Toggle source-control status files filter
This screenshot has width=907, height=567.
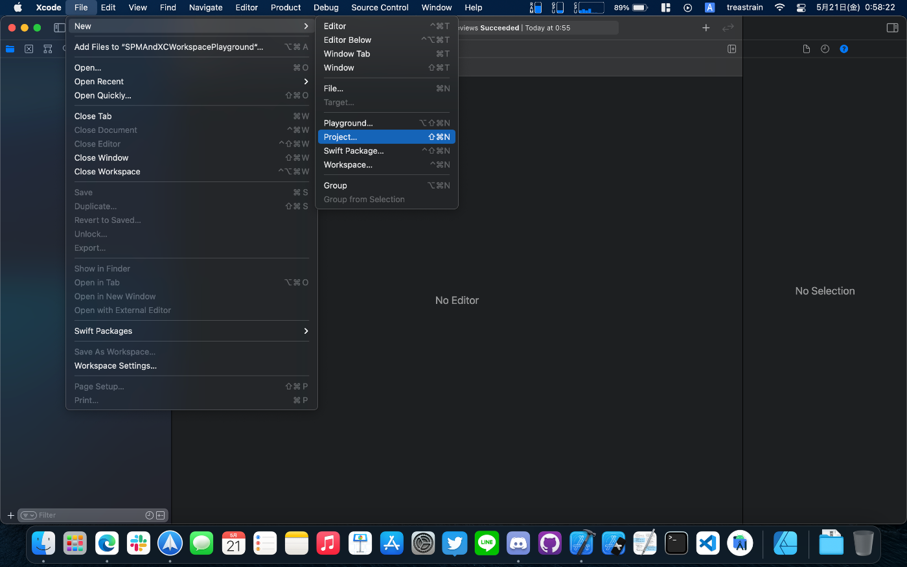(161, 516)
